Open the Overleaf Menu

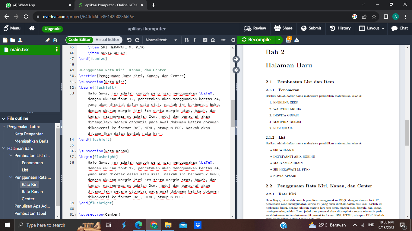[x=12, y=28]
